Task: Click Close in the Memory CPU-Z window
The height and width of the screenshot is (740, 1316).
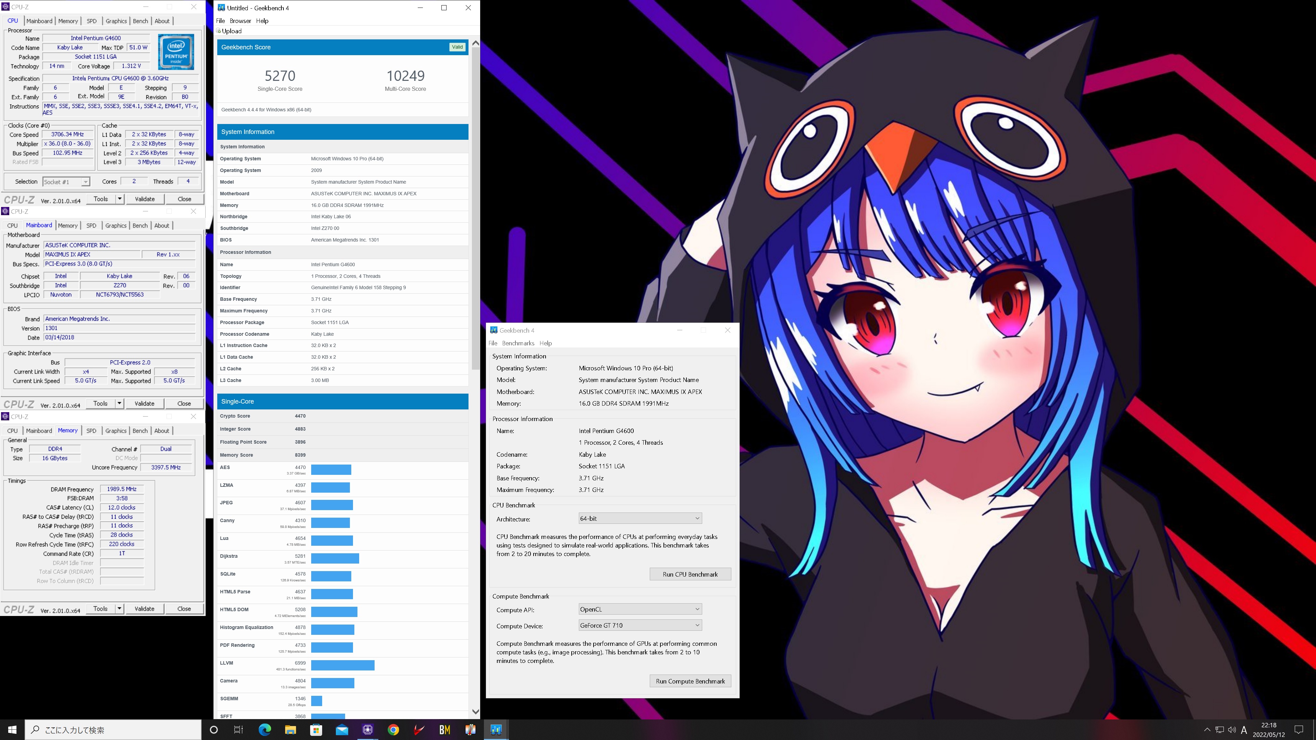Action: click(184, 608)
